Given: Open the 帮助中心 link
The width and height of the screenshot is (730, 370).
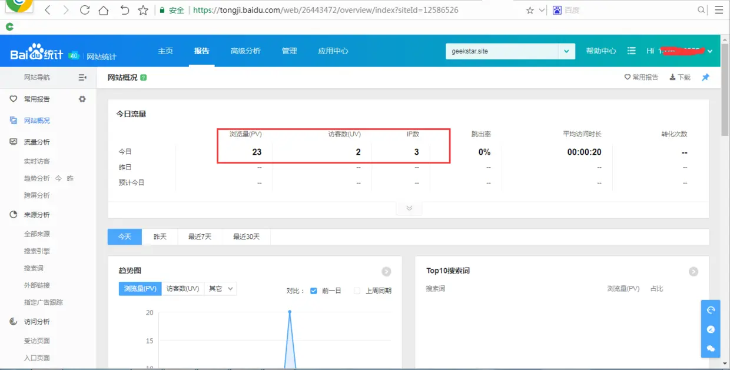Looking at the screenshot, I should tap(601, 51).
